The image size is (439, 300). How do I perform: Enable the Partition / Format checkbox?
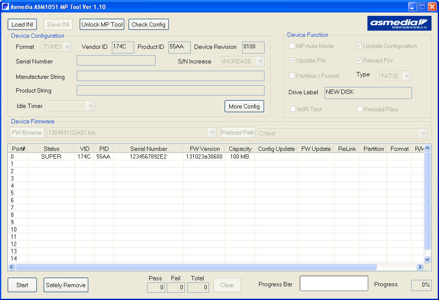pyautogui.click(x=292, y=75)
